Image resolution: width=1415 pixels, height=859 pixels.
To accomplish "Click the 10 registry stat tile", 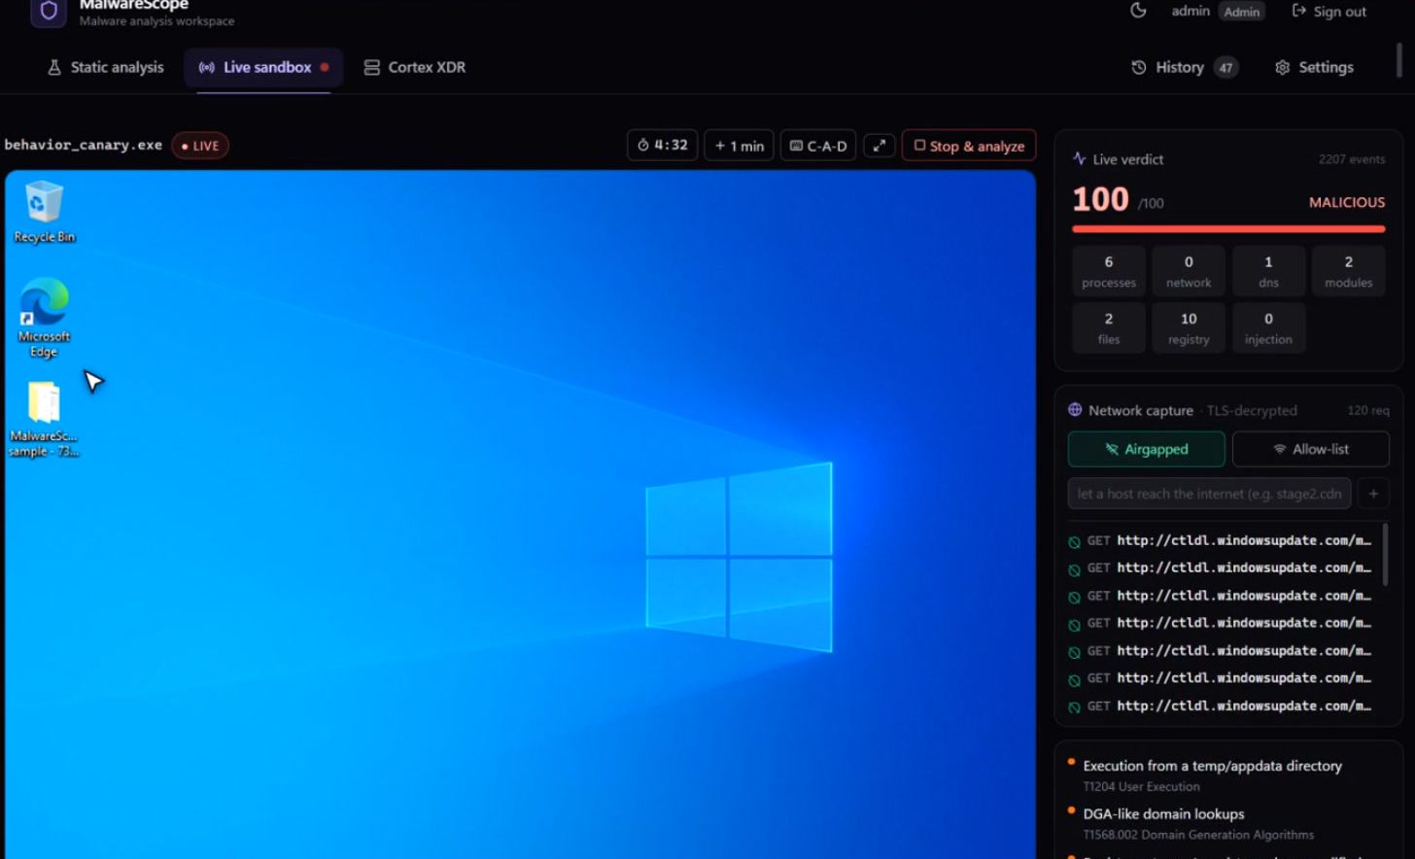I will click(x=1189, y=327).
